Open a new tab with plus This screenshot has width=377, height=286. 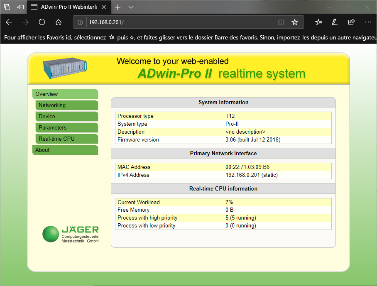click(x=118, y=7)
